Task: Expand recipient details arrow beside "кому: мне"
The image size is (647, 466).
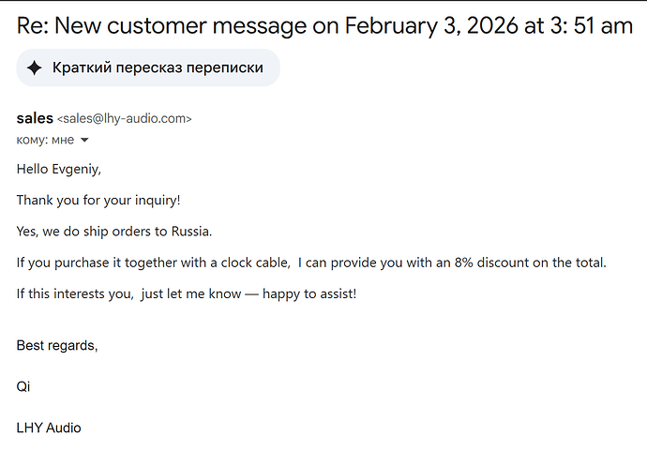Action: pyautogui.click(x=84, y=141)
